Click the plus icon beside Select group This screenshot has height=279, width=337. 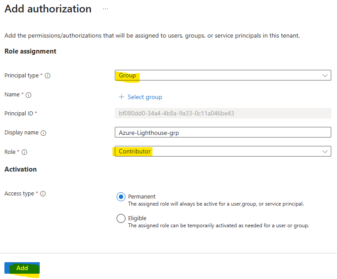pos(121,97)
